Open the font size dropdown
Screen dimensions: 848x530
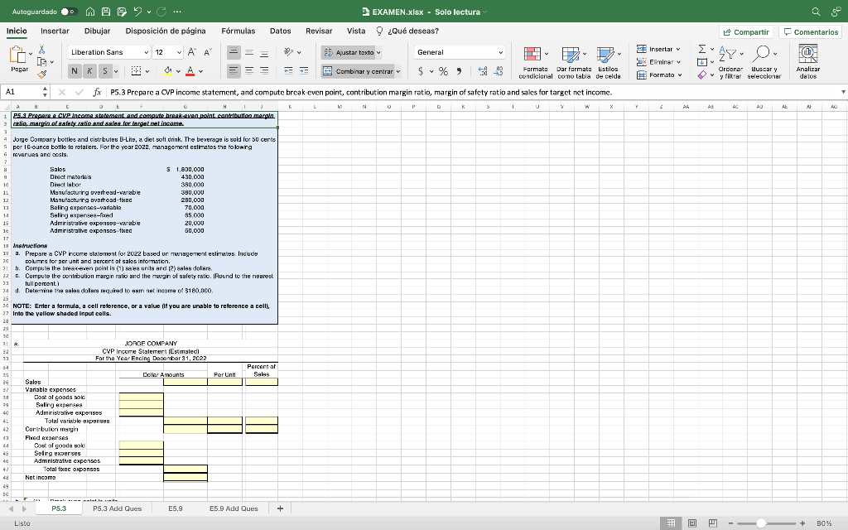[x=180, y=51]
